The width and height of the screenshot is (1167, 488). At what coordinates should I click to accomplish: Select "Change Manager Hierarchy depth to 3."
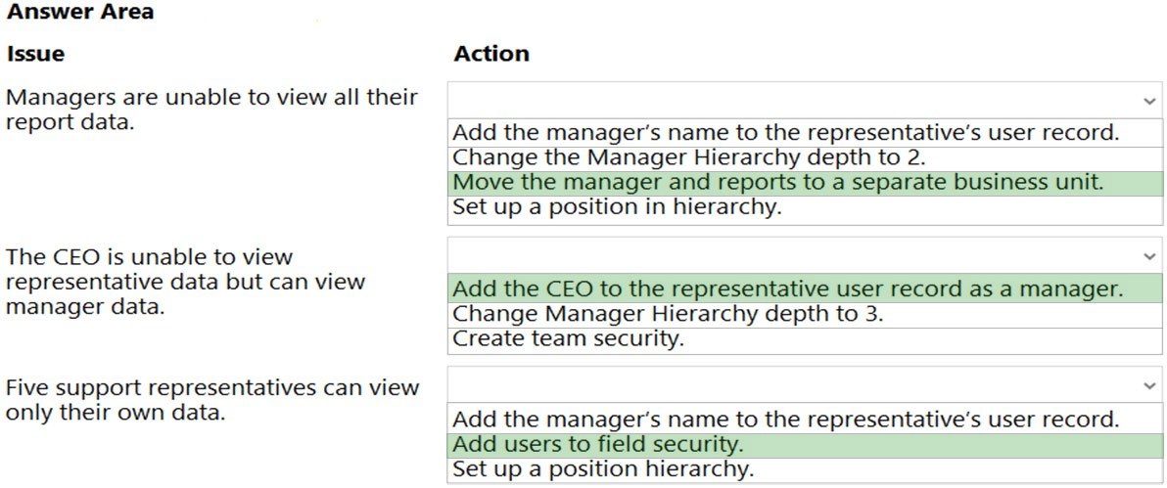click(x=674, y=314)
